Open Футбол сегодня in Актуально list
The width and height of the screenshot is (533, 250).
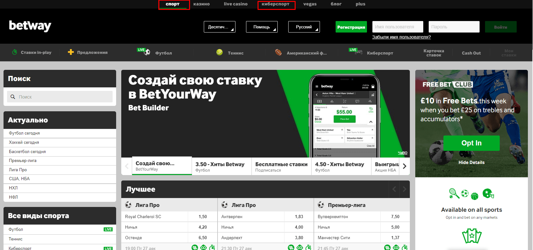coord(60,133)
